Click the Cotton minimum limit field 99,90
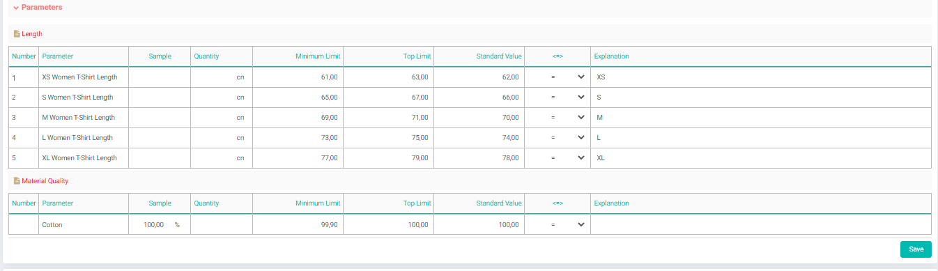This screenshot has height=271, width=938. 298,224
